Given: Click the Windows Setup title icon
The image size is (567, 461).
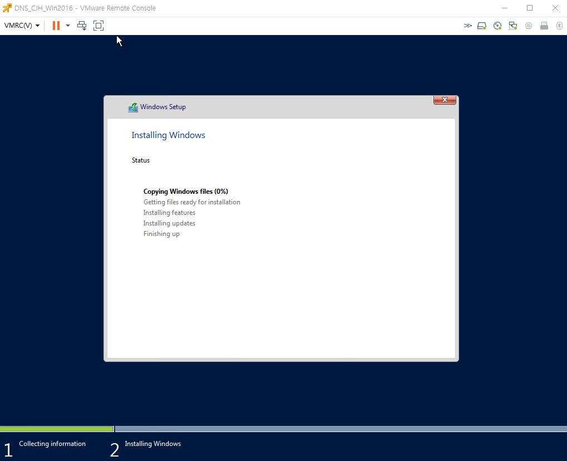Looking at the screenshot, I should pyautogui.click(x=133, y=107).
